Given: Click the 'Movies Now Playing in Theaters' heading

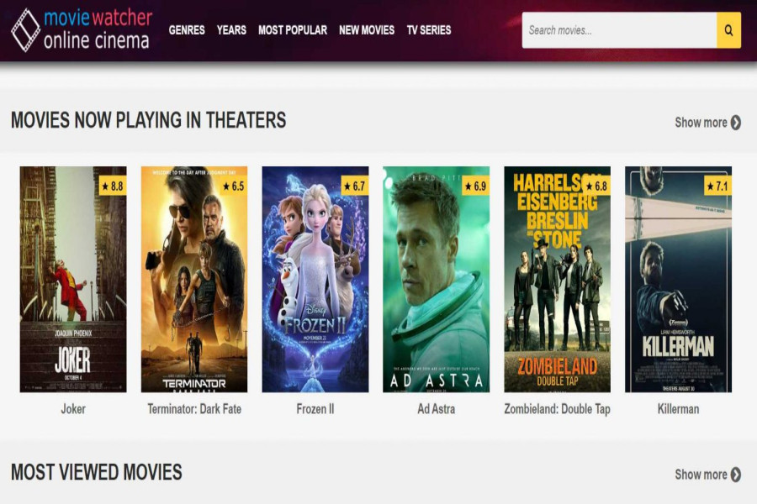Looking at the screenshot, I should 149,120.
